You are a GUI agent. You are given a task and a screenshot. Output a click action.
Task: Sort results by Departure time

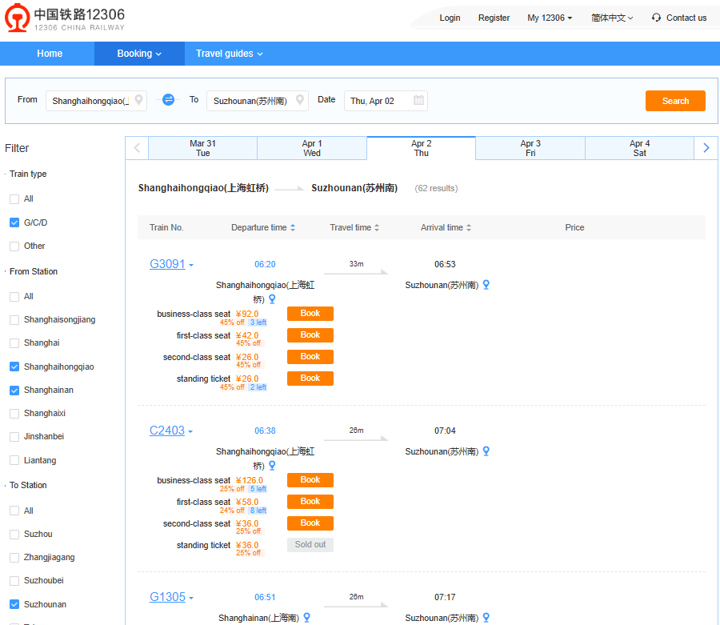pyautogui.click(x=262, y=227)
